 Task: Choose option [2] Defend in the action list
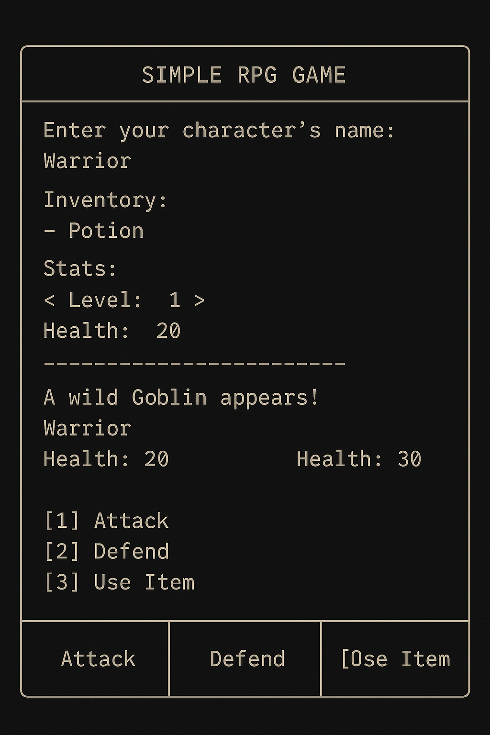(106, 551)
